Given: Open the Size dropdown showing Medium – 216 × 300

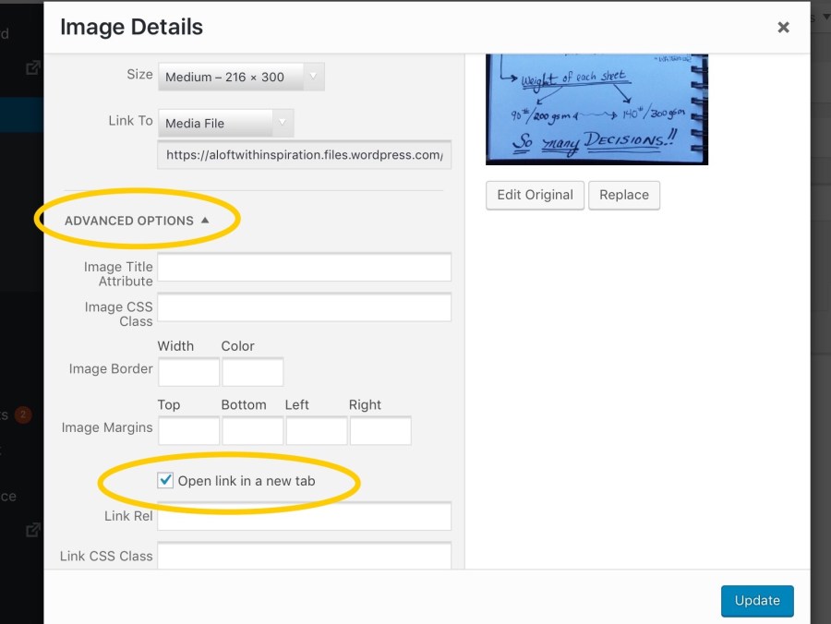Looking at the screenshot, I should coord(241,77).
